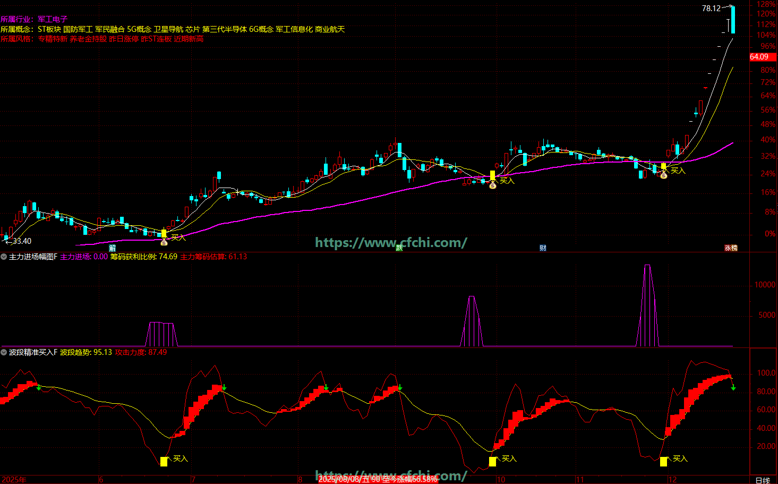The width and height of the screenshot is (778, 484).
Task: Select the 专精特新 style tag
Action: click(53, 39)
